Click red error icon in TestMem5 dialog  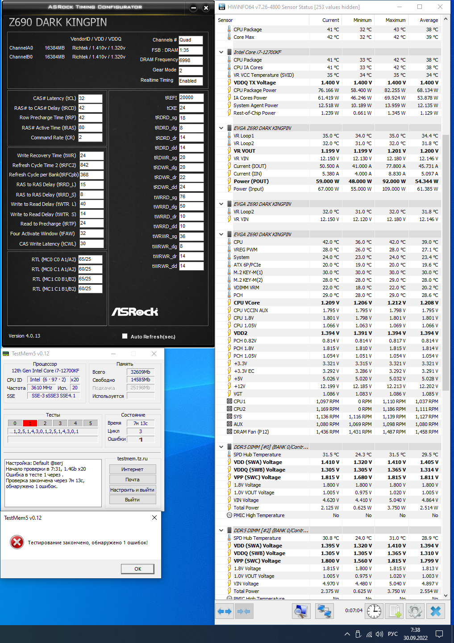point(17,542)
